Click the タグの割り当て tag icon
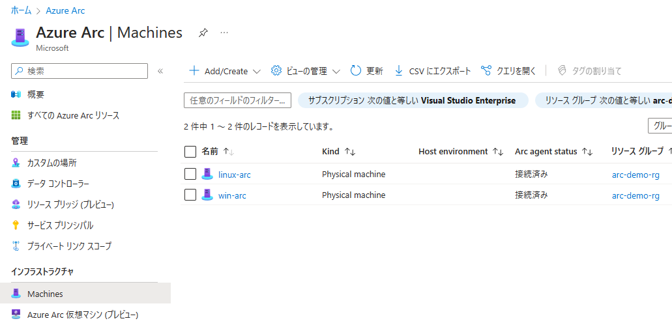The height and width of the screenshot is (323, 672). (562, 71)
